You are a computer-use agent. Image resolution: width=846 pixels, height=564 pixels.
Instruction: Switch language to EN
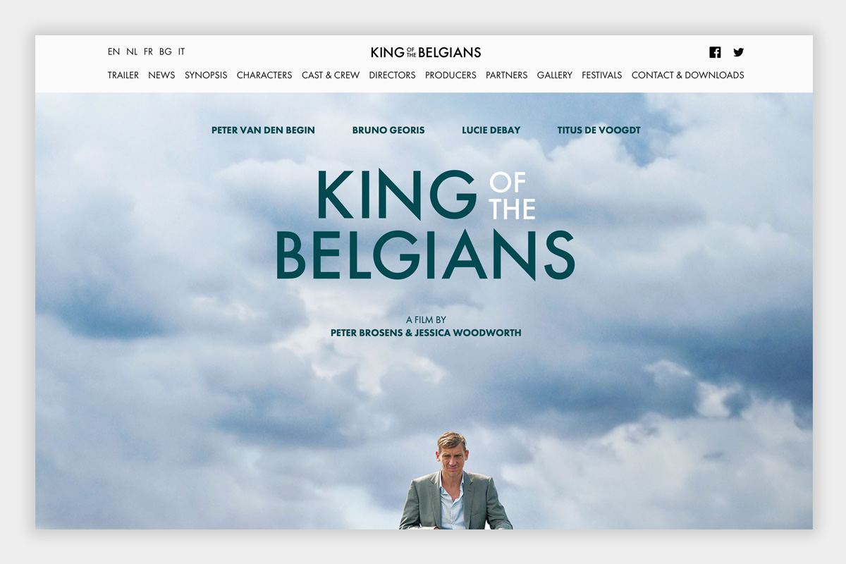coord(114,51)
